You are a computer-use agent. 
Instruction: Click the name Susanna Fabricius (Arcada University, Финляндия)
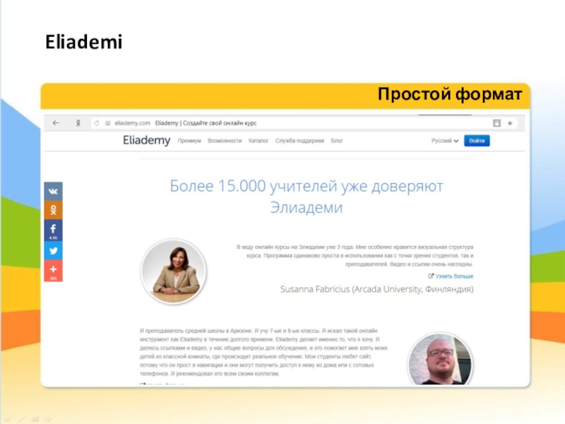tap(377, 289)
